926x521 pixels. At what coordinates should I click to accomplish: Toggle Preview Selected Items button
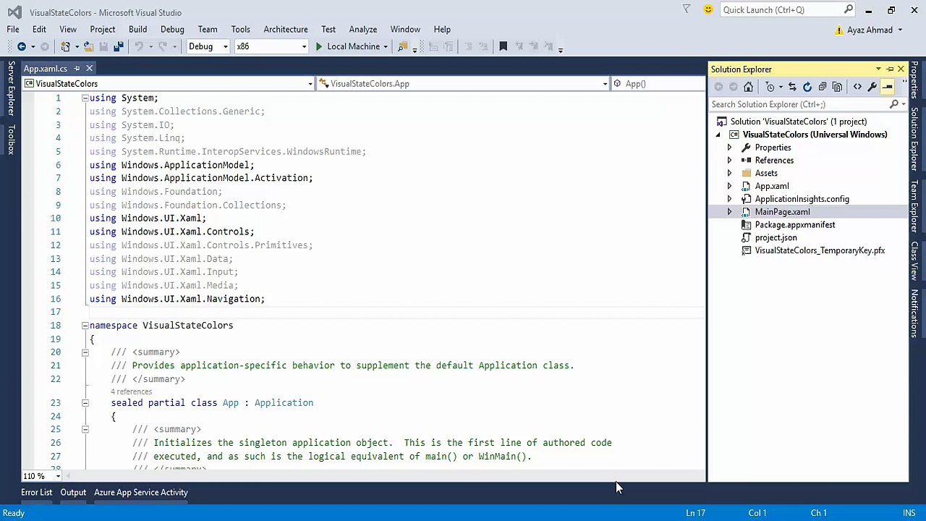pos(888,87)
